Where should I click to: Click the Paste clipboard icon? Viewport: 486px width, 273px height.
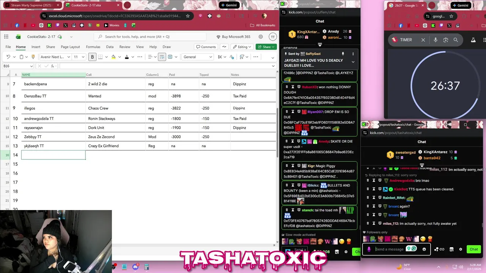click(21, 57)
